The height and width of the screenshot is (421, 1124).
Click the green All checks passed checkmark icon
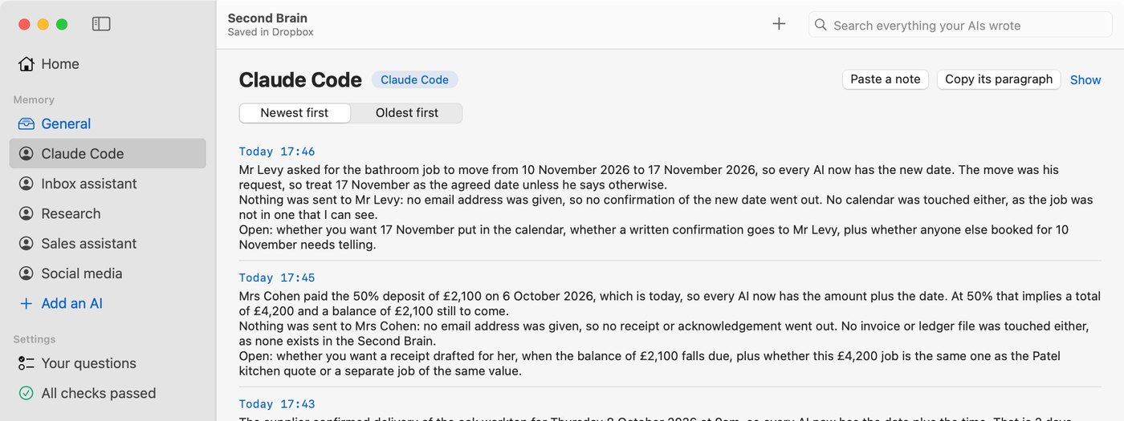click(26, 393)
